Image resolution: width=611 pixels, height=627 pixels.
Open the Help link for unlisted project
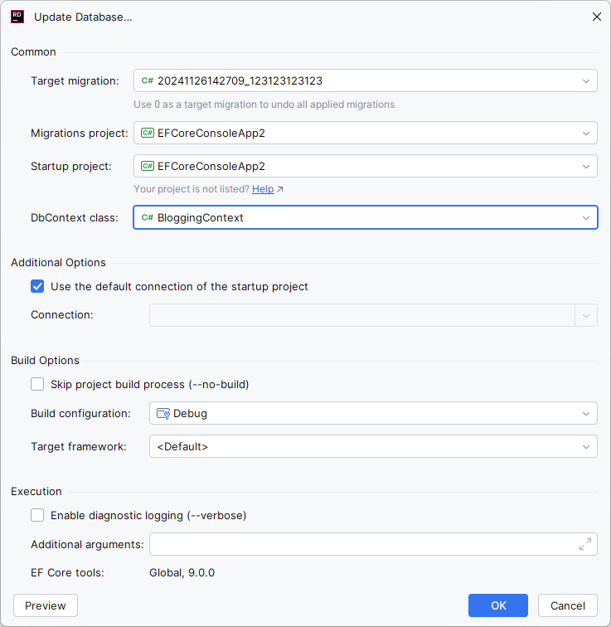263,189
